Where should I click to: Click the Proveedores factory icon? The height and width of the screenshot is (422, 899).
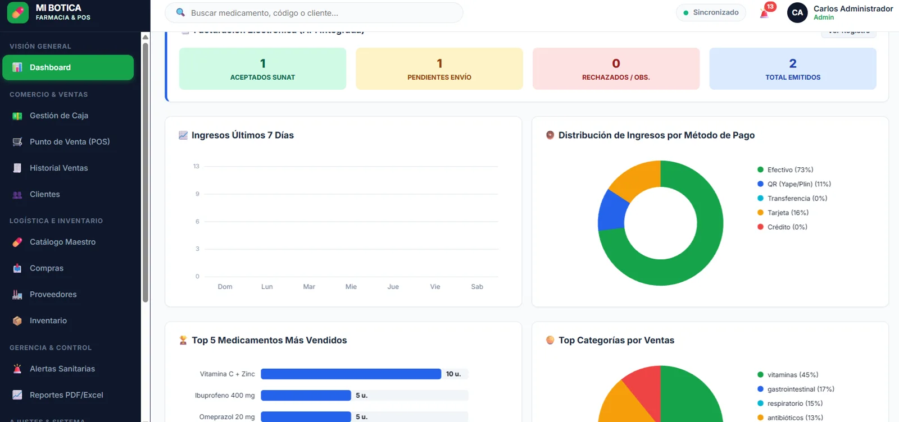[17, 295]
